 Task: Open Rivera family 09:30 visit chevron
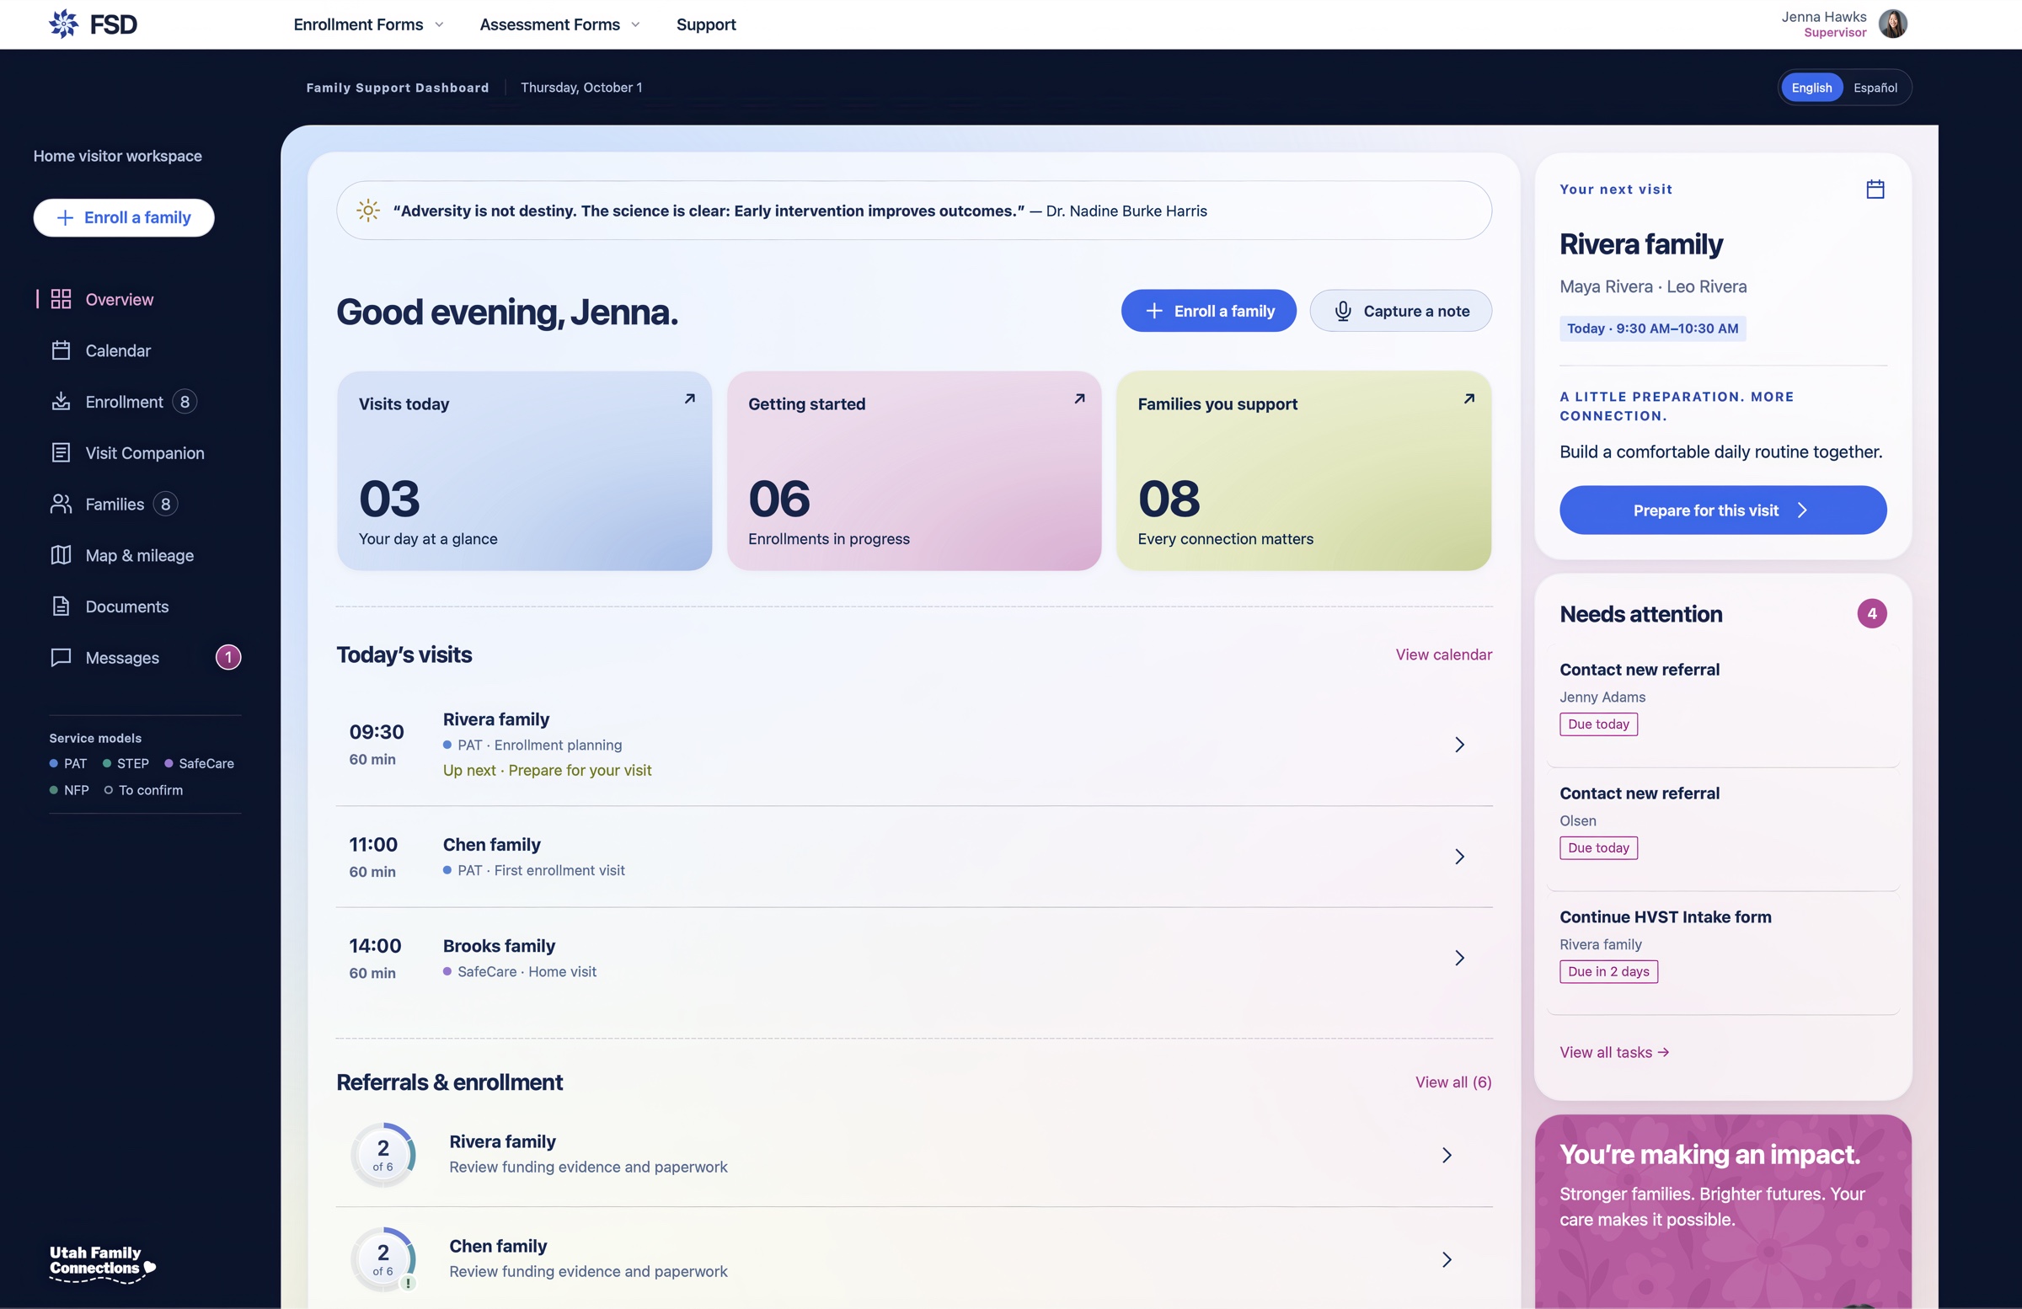click(x=1458, y=744)
